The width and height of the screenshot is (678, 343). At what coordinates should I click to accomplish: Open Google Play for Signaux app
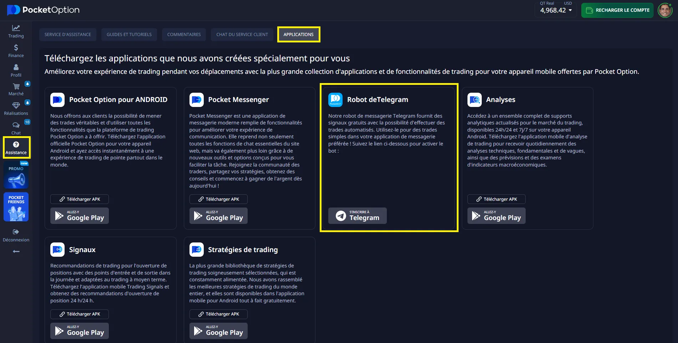click(x=80, y=331)
